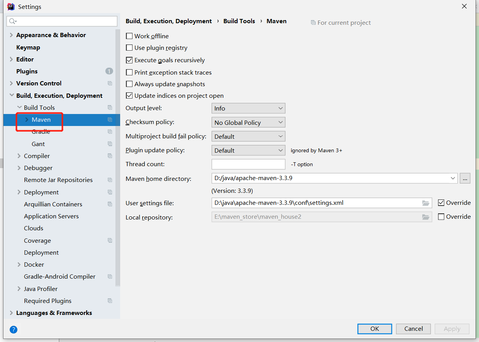Click the help question mark icon
This screenshot has height=342, width=479.
[x=14, y=330]
